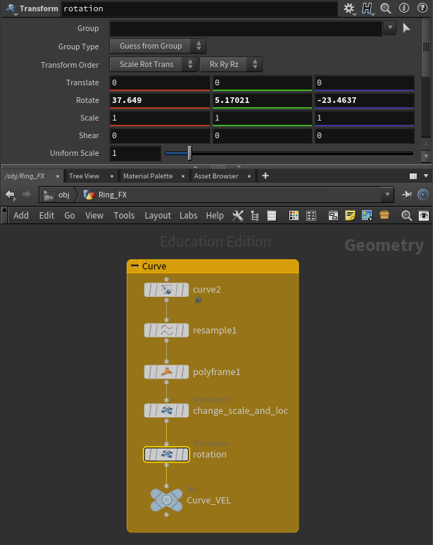This screenshot has width=433, height=545.
Task: Click the box package icon in network toolbar
Action: (x=384, y=215)
